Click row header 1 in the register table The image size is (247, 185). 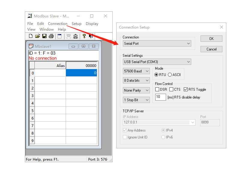32,81
